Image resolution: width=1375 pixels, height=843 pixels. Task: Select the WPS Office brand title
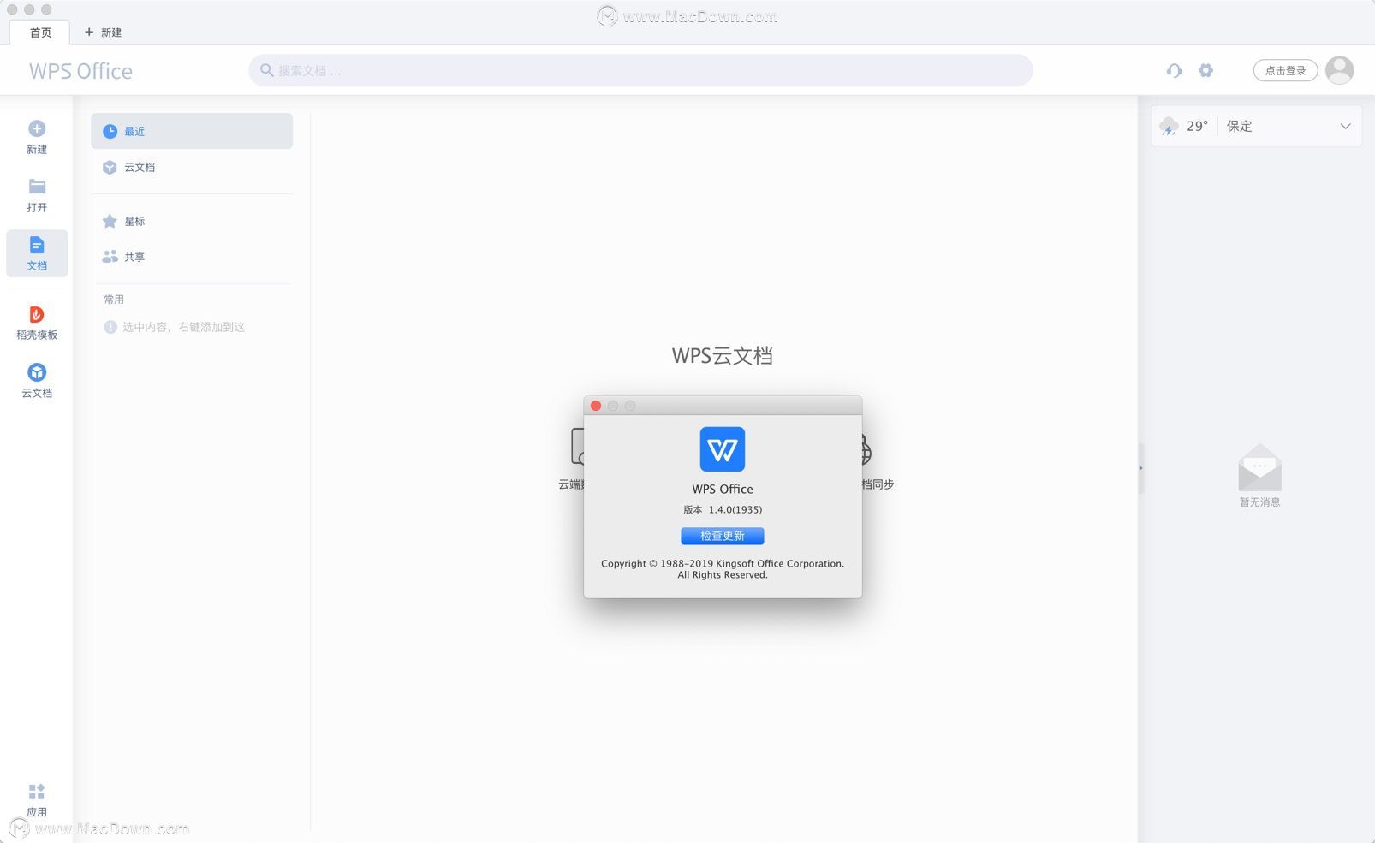(x=80, y=71)
